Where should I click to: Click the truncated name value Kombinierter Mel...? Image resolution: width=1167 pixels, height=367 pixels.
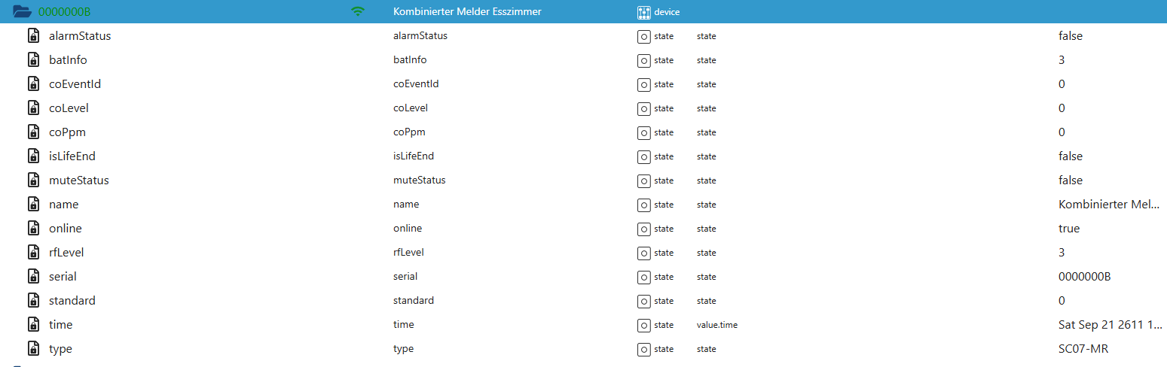[1108, 205]
